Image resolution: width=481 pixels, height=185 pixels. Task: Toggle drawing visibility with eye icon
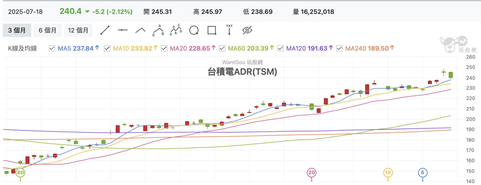(247, 30)
